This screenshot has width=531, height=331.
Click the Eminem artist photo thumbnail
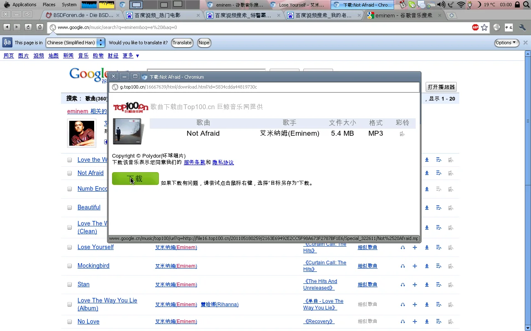tap(82, 133)
